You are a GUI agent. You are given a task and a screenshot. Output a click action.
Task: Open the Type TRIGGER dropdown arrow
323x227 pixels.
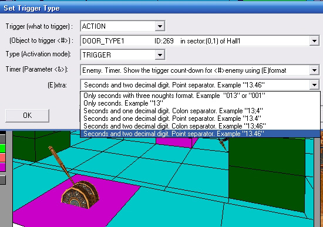(x=160, y=55)
